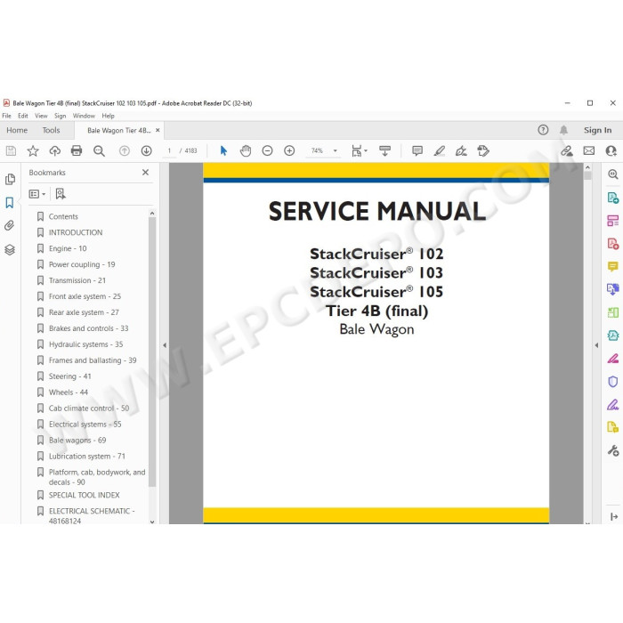Open the File menu
This screenshot has width=623, height=623.
tap(7, 116)
